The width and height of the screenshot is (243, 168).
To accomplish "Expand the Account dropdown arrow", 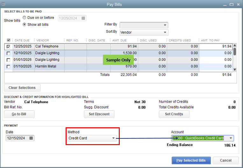I will 231,138.
